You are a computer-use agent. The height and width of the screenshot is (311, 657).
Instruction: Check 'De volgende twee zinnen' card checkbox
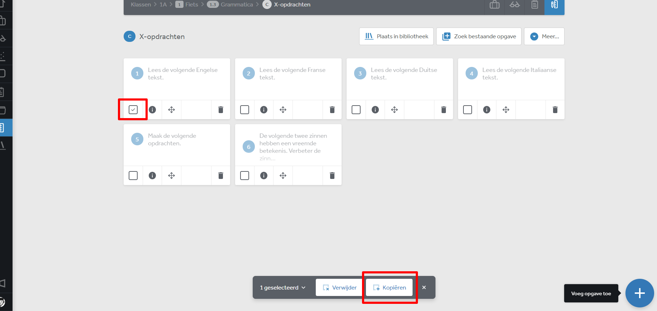pos(244,175)
